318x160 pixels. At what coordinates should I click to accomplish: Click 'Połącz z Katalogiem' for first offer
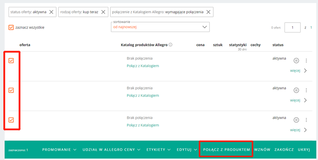pyautogui.click(x=143, y=66)
